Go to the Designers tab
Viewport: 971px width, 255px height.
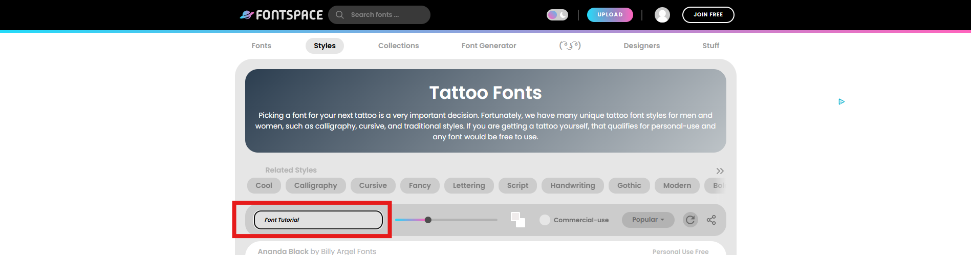[x=642, y=46]
